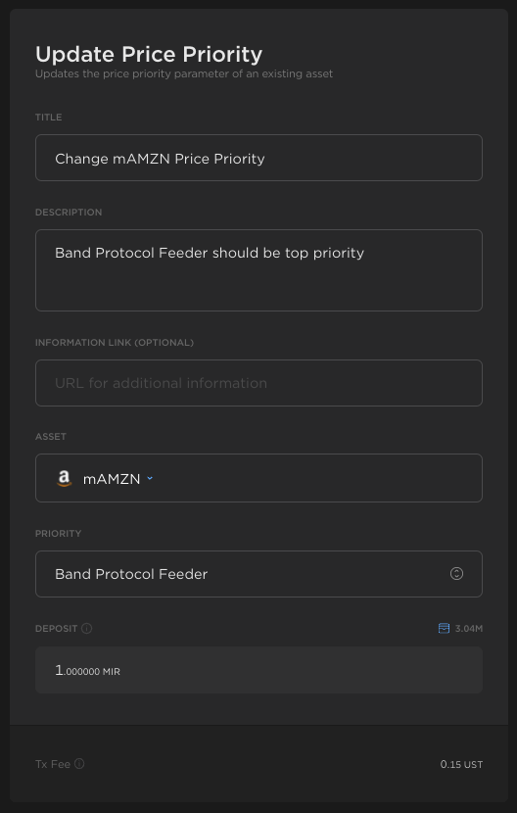Open the Band Protocol Feeder priority dropdown

(x=258, y=574)
